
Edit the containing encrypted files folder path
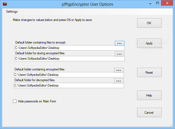coord(69,75)
